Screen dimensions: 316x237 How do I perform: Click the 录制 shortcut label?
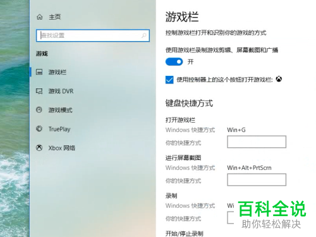tap(171, 196)
